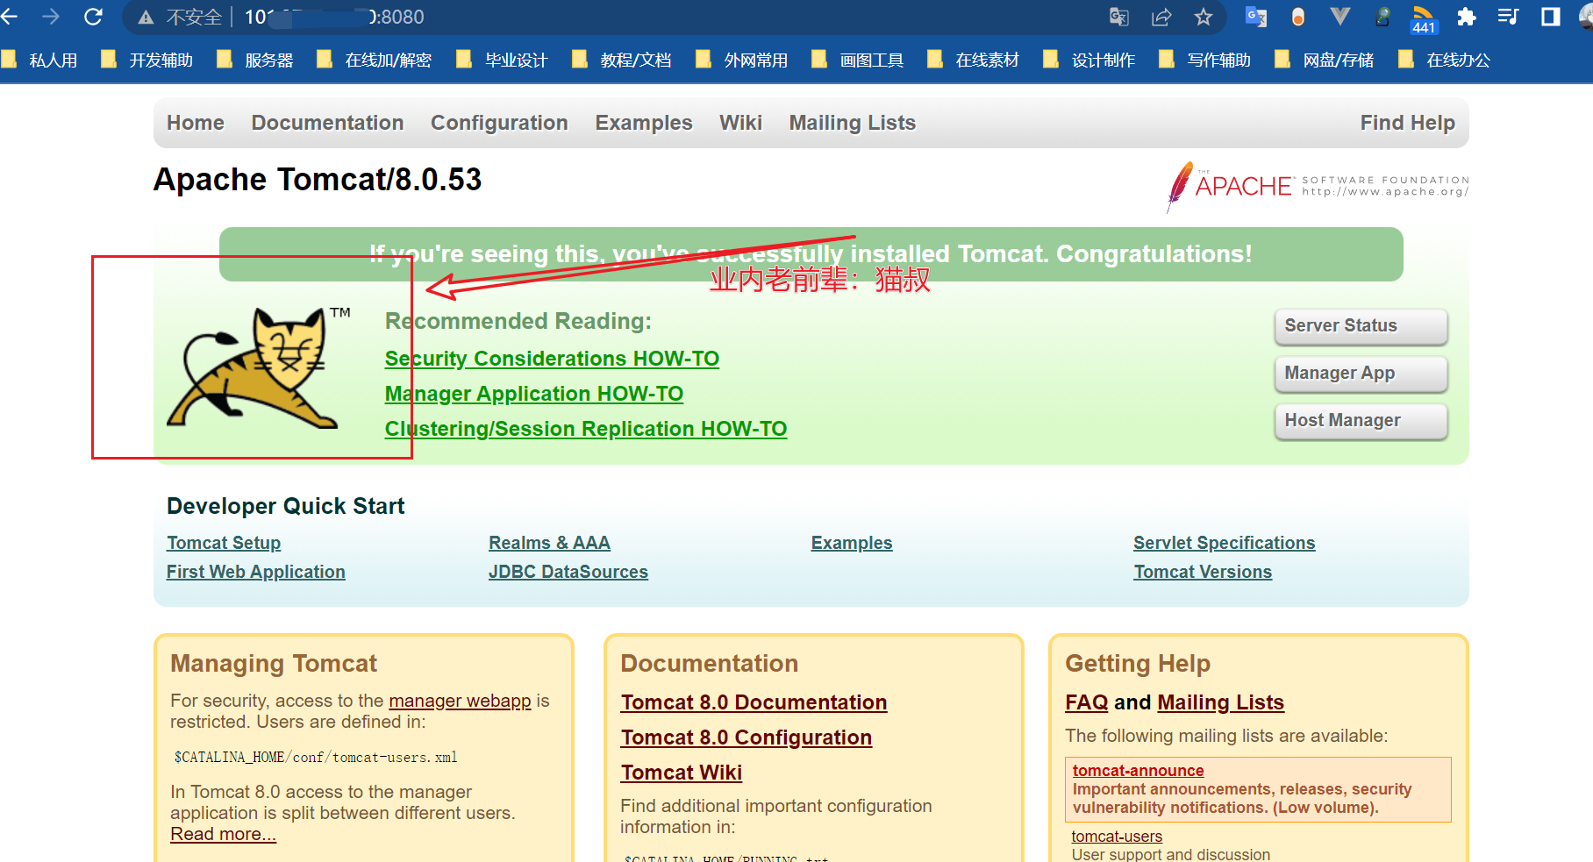Screen dimensions: 1593x862
Task: Open Manager Application HOW-TO link
Action: click(533, 394)
